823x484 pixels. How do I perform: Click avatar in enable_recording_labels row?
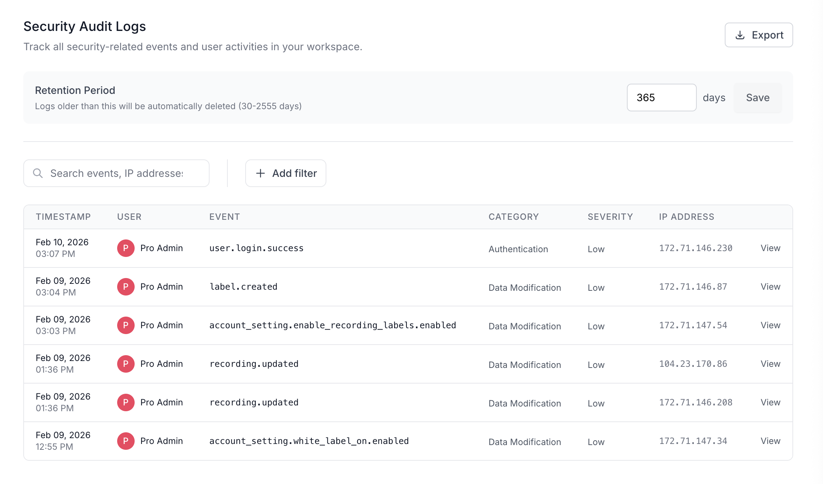tap(126, 325)
